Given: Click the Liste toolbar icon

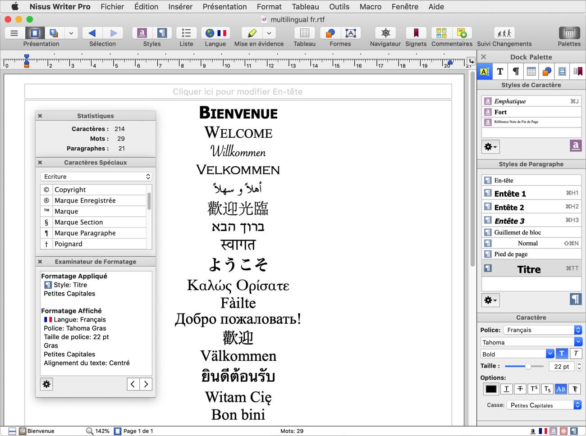Looking at the screenshot, I should pyautogui.click(x=186, y=33).
